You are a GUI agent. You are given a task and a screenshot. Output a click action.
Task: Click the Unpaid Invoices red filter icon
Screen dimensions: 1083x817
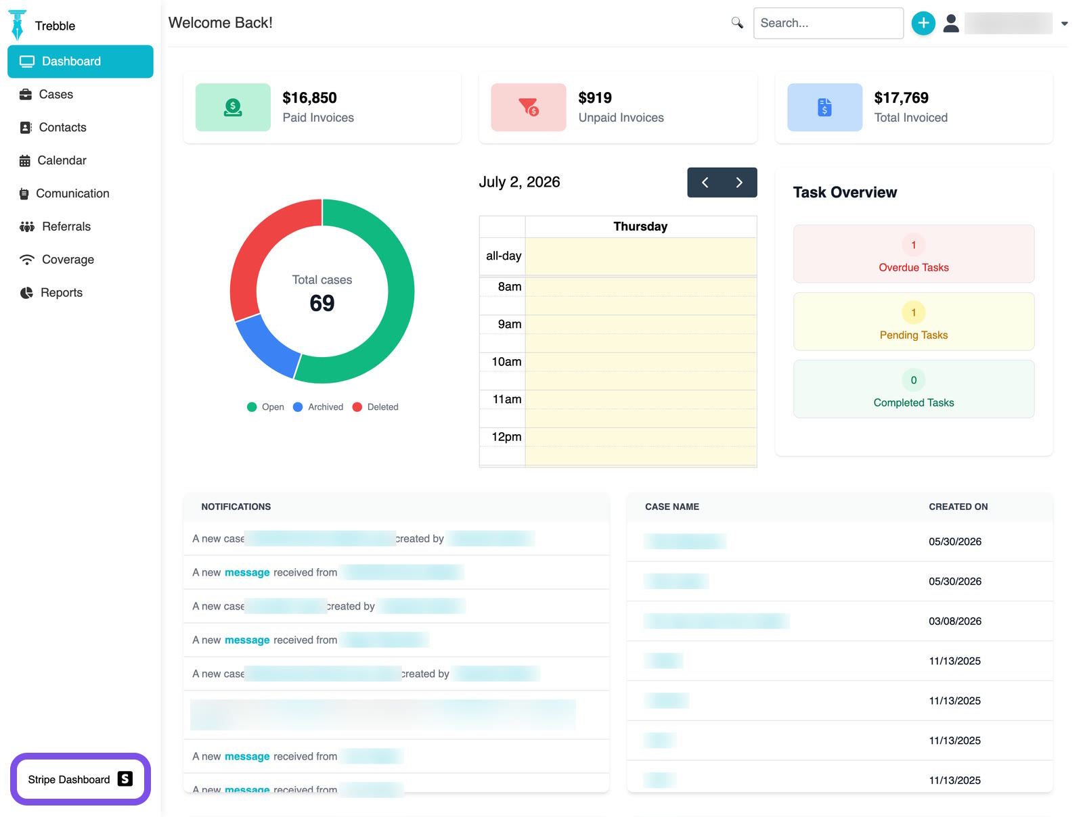[x=529, y=107]
